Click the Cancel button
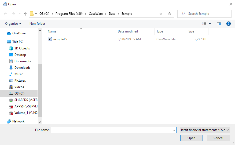 click(218, 138)
